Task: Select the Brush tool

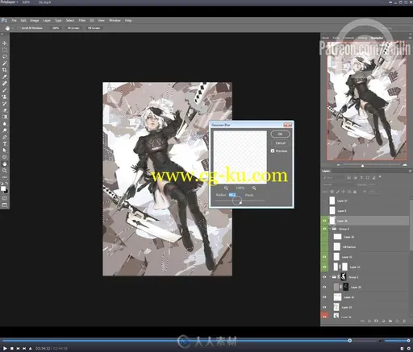Action: click(5, 90)
